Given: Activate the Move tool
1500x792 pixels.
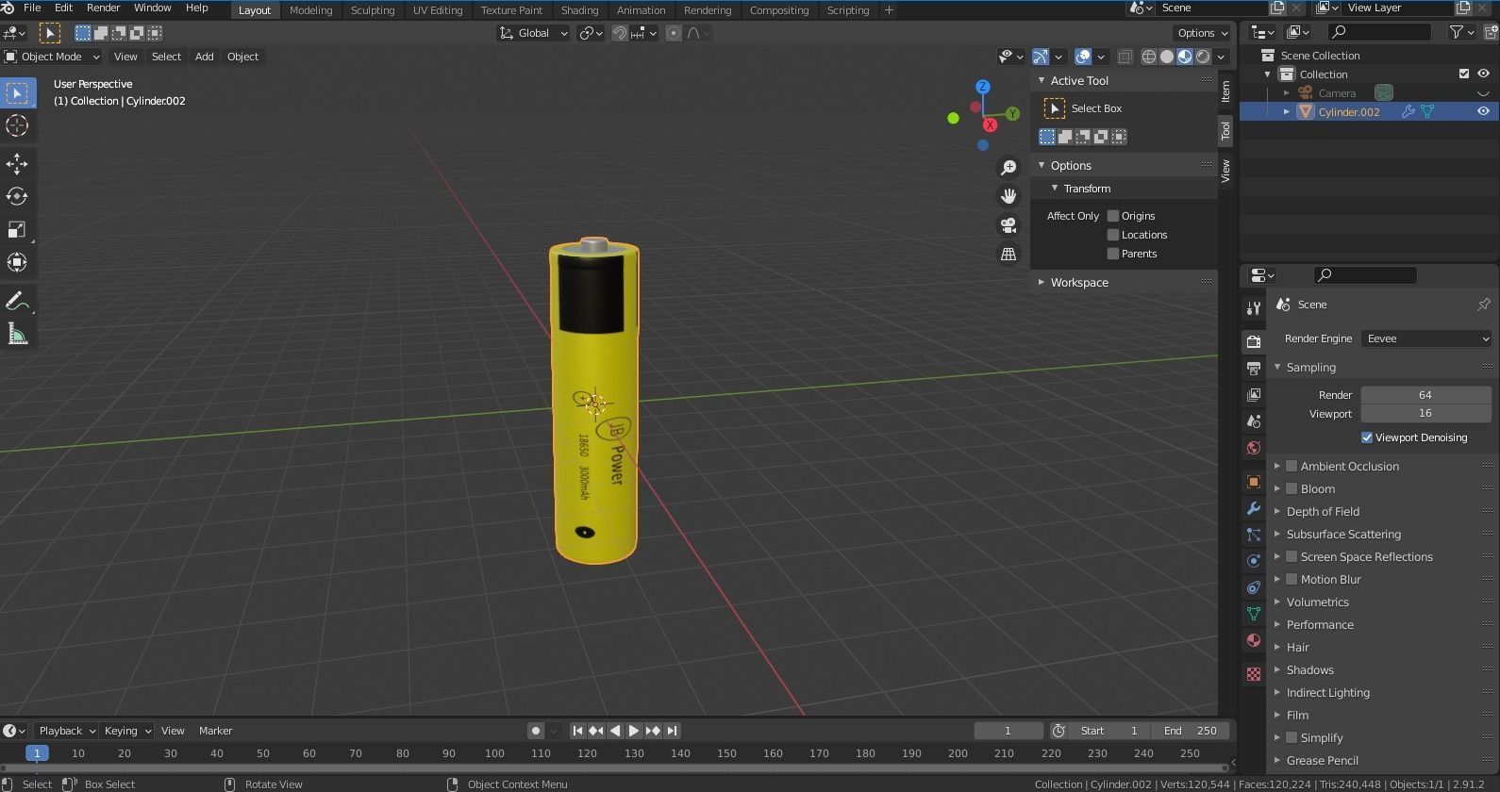Looking at the screenshot, I should point(17,164).
